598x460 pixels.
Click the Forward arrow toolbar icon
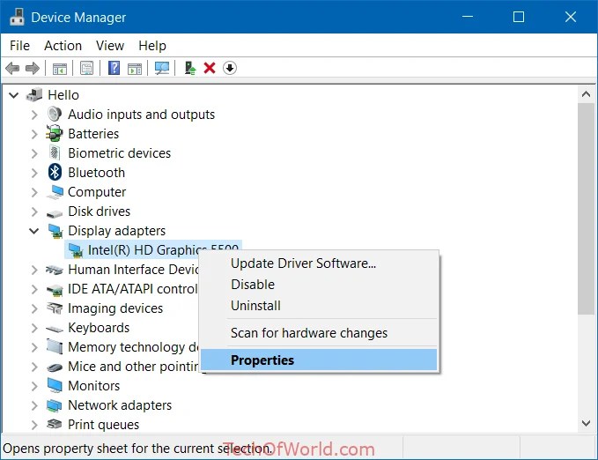[x=33, y=69]
